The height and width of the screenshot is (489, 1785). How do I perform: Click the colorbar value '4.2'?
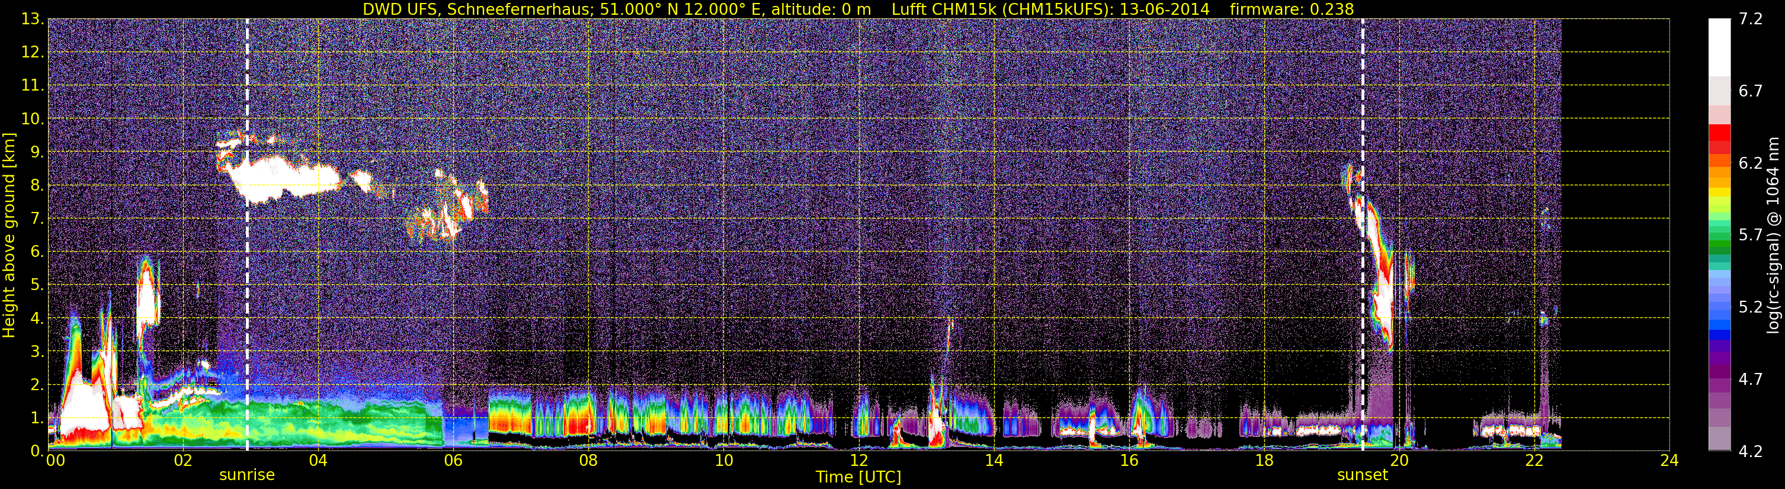(1751, 452)
